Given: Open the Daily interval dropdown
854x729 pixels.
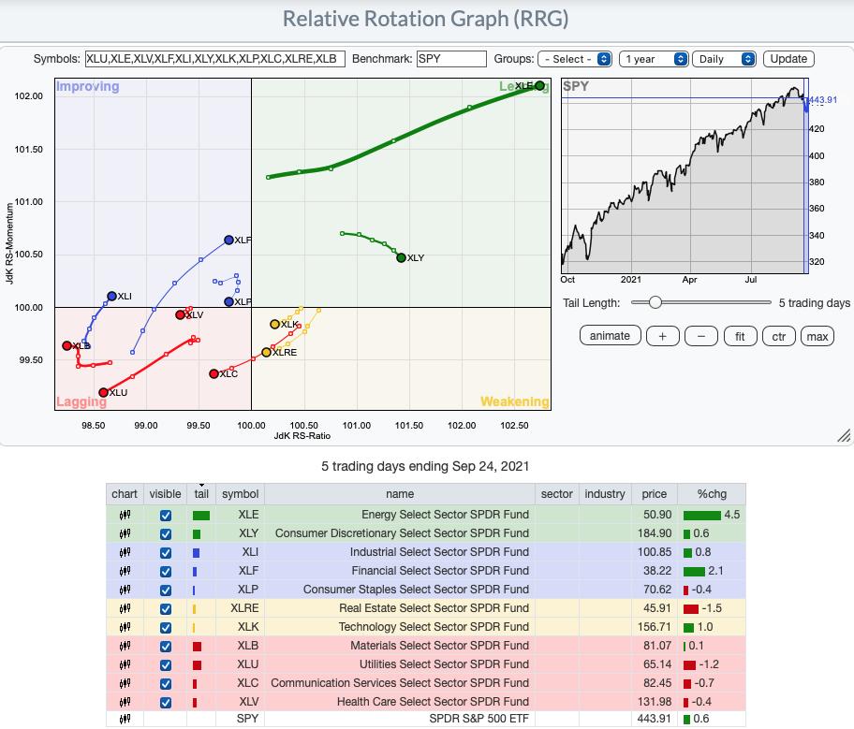Looking at the screenshot, I should point(724,59).
